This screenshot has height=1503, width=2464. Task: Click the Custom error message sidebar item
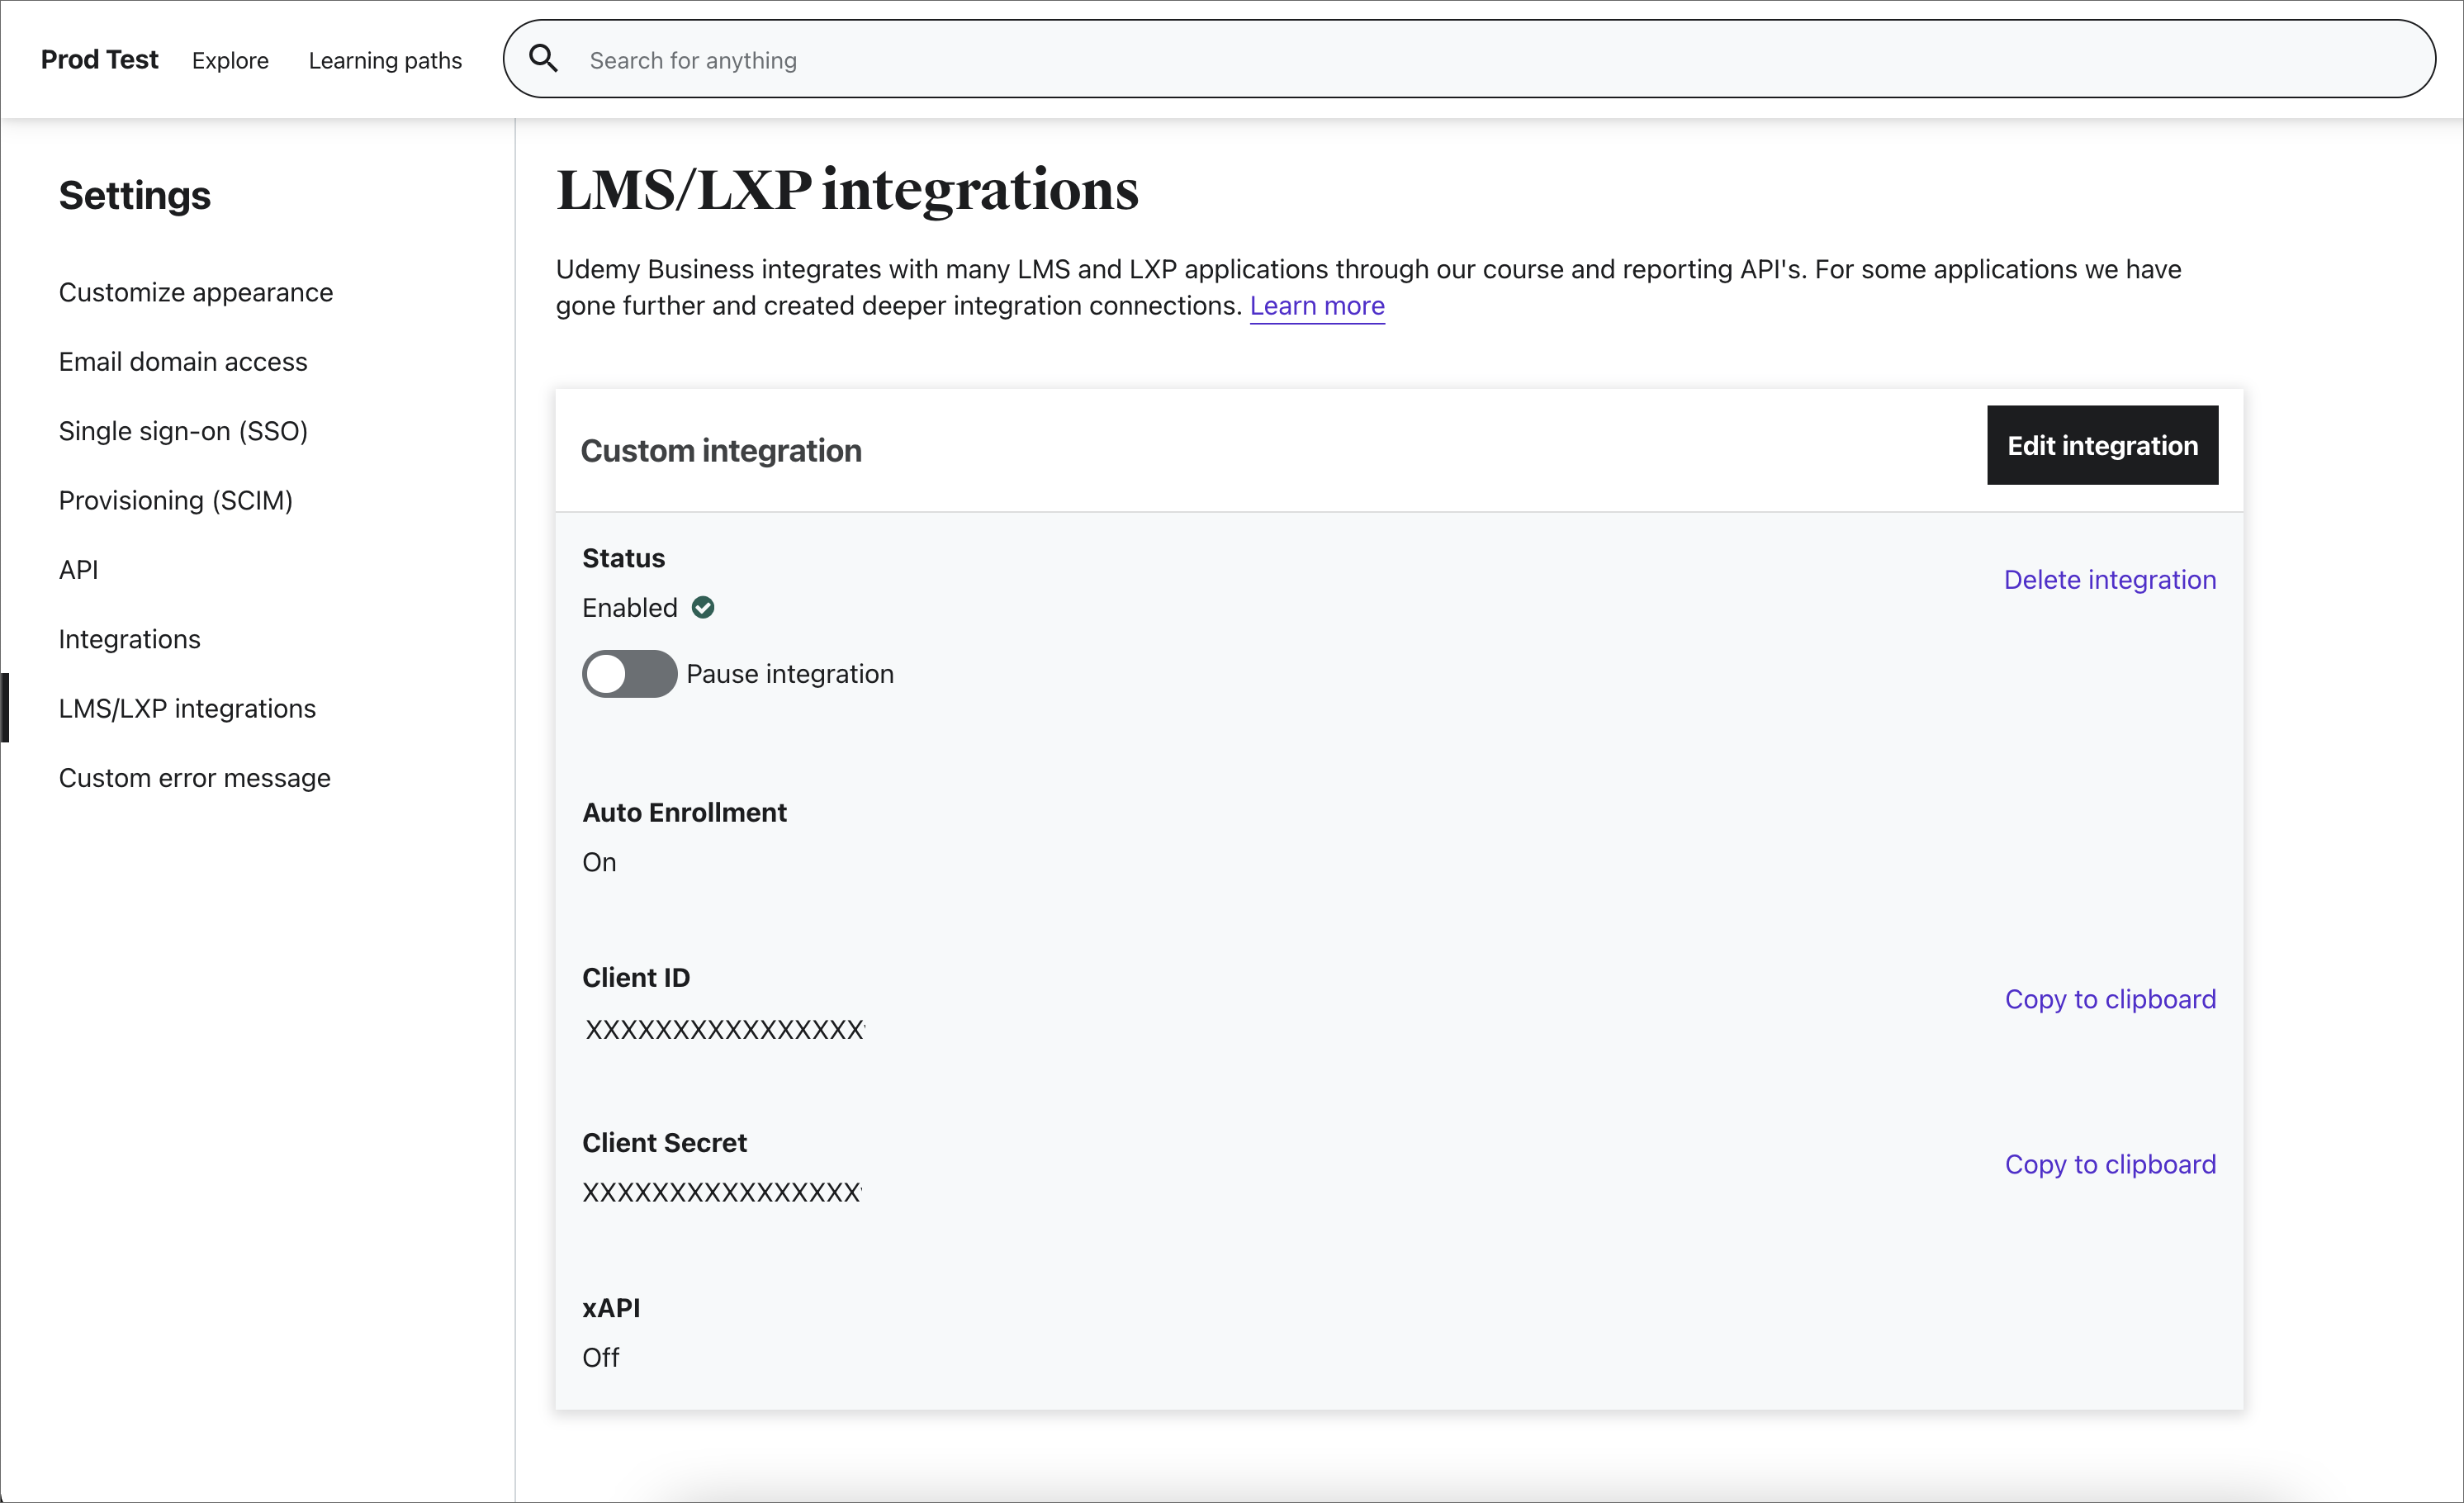click(193, 776)
